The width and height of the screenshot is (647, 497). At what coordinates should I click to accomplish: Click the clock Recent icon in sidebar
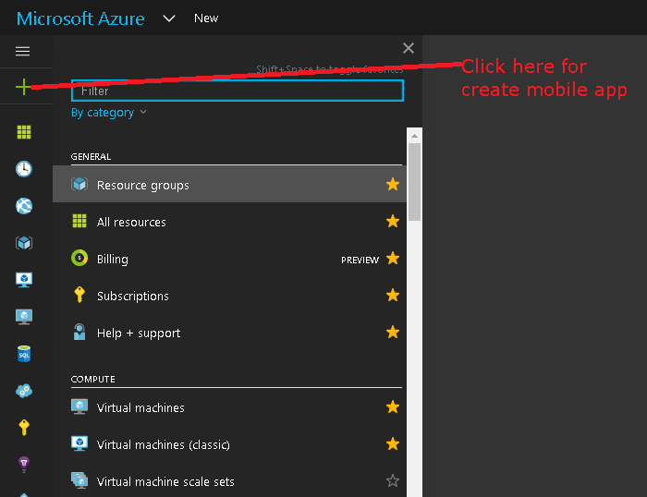pos(24,169)
